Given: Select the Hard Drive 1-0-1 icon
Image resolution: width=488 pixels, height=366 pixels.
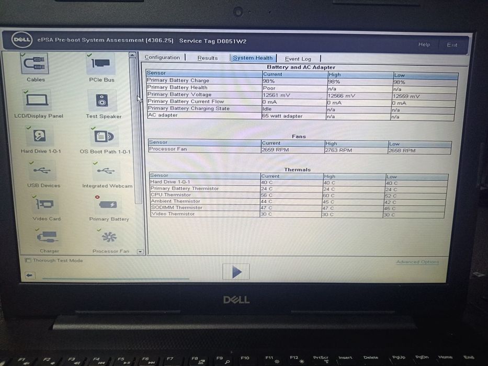Looking at the screenshot, I should point(39,136).
